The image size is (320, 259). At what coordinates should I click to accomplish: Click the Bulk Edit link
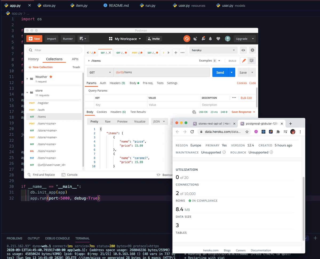246,98
